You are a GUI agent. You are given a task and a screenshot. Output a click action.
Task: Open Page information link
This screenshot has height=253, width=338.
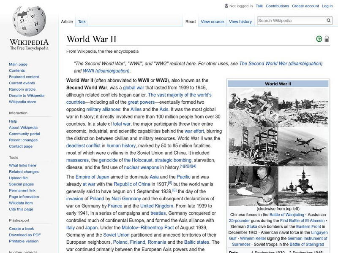[x=24, y=196]
